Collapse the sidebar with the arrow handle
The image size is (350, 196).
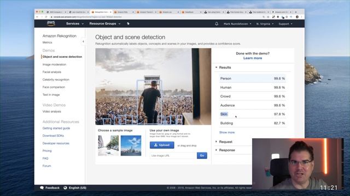tap(83, 41)
